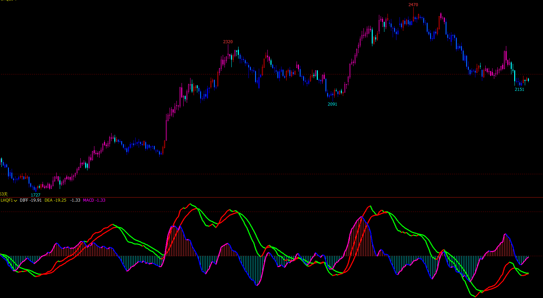Viewport: 543px width, 298px height.
Task: Click the last candlestick at chart's right end
Action: [528, 80]
